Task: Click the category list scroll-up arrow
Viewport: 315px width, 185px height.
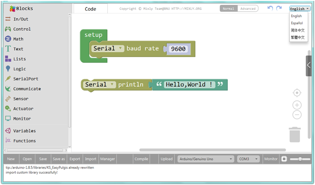Action: [69, 14]
